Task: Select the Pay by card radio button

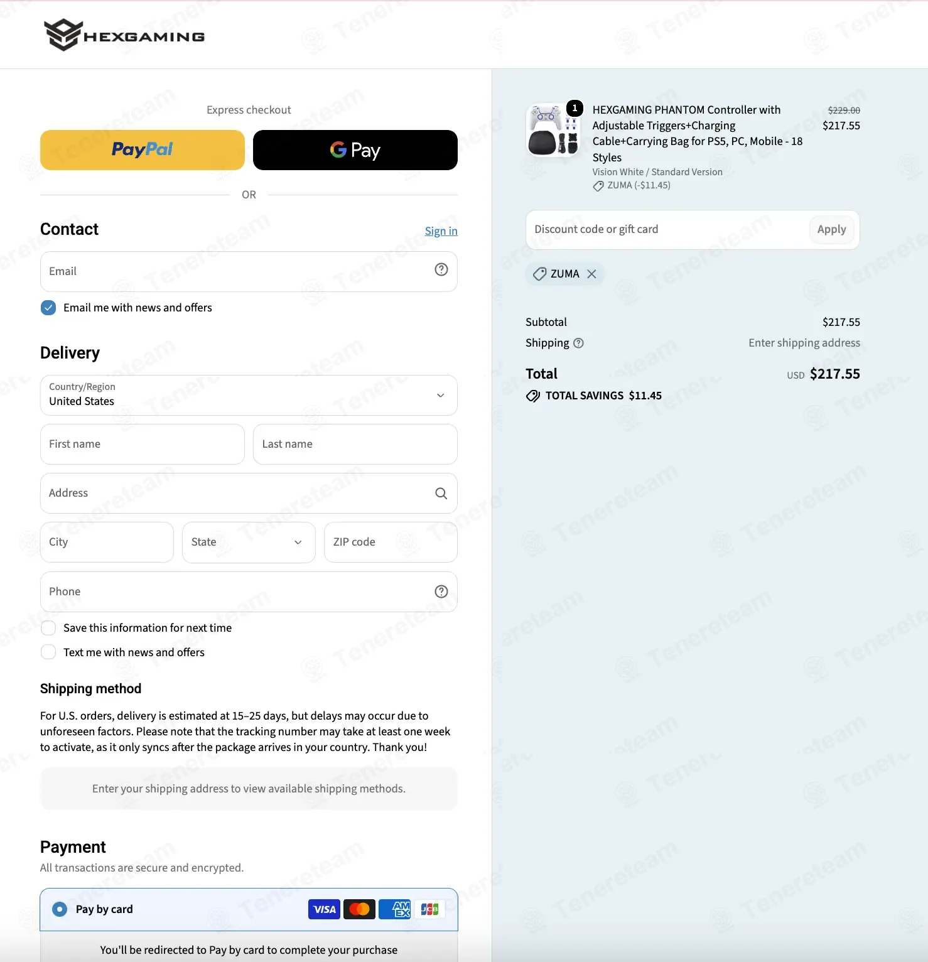Action: (60, 909)
